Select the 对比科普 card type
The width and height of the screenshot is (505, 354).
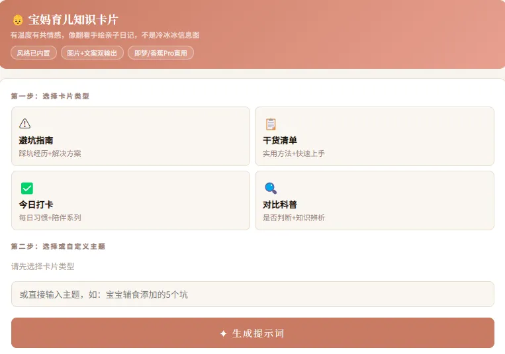(x=374, y=200)
